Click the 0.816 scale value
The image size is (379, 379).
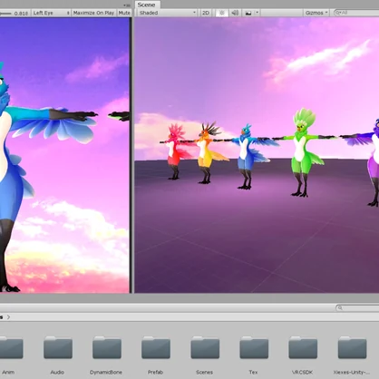coord(21,14)
